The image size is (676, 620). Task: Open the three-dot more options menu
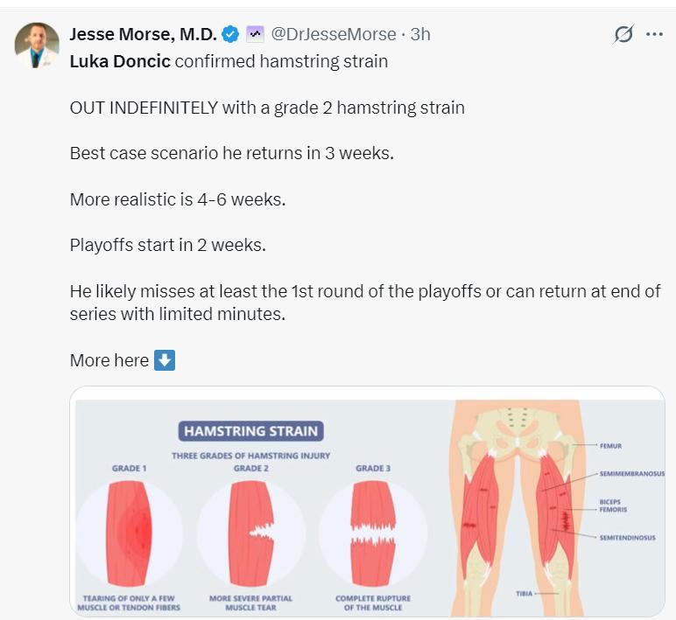(x=654, y=34)
